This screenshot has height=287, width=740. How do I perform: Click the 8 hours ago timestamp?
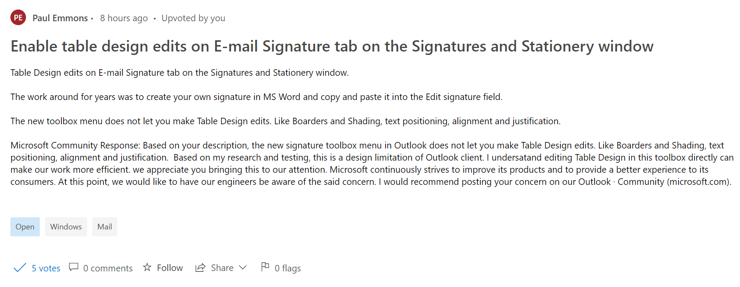point(124,18)
